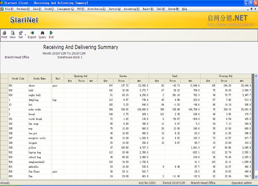Click the Goods Name column header
This screenshot has height=186, width=258.
(x=40, y=78)
